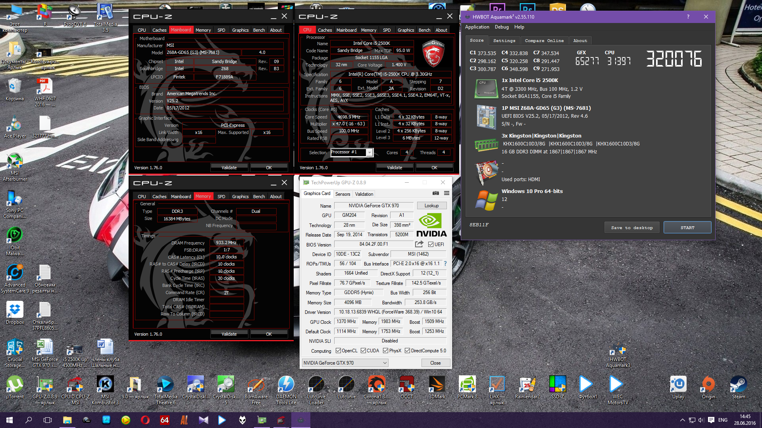
Task: Open the Action Center notification icon
Action: [711, 420]
